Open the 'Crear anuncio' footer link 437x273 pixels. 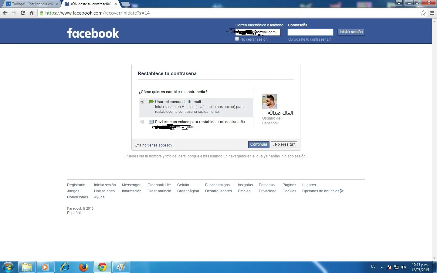(159, 191)
